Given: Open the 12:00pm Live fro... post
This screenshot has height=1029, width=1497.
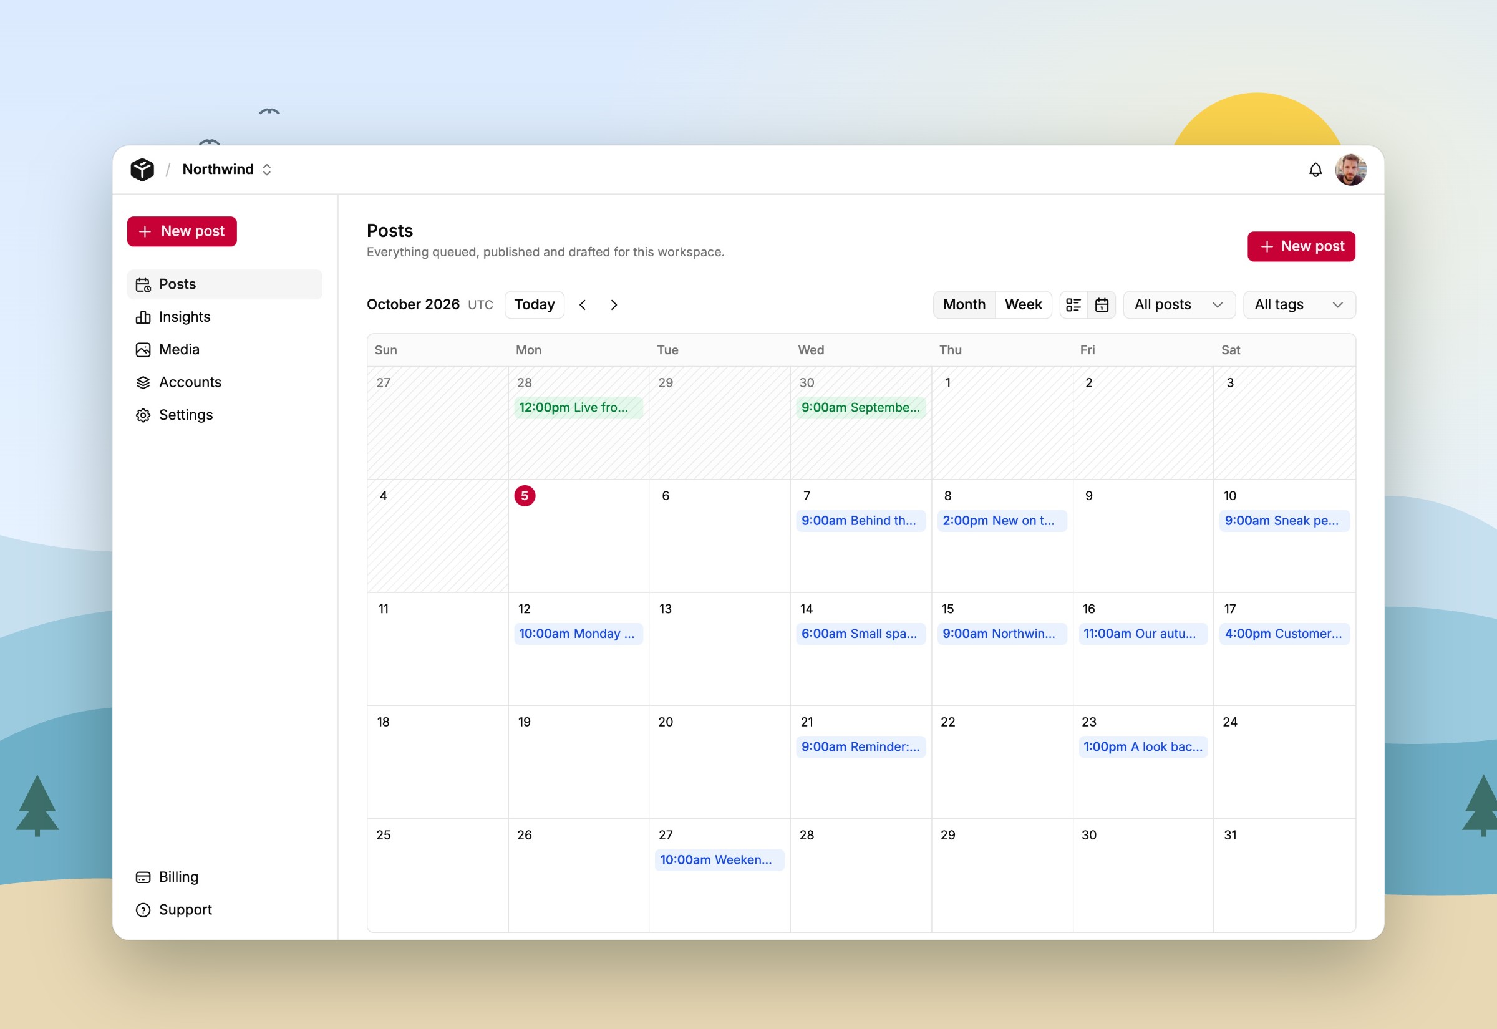Looking at the screenshot, I should pyautogui.click(x=578, y=407).
